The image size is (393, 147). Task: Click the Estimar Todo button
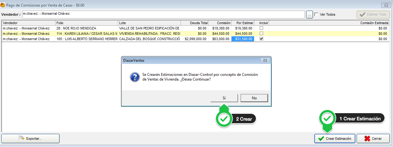tap(373, 14)
